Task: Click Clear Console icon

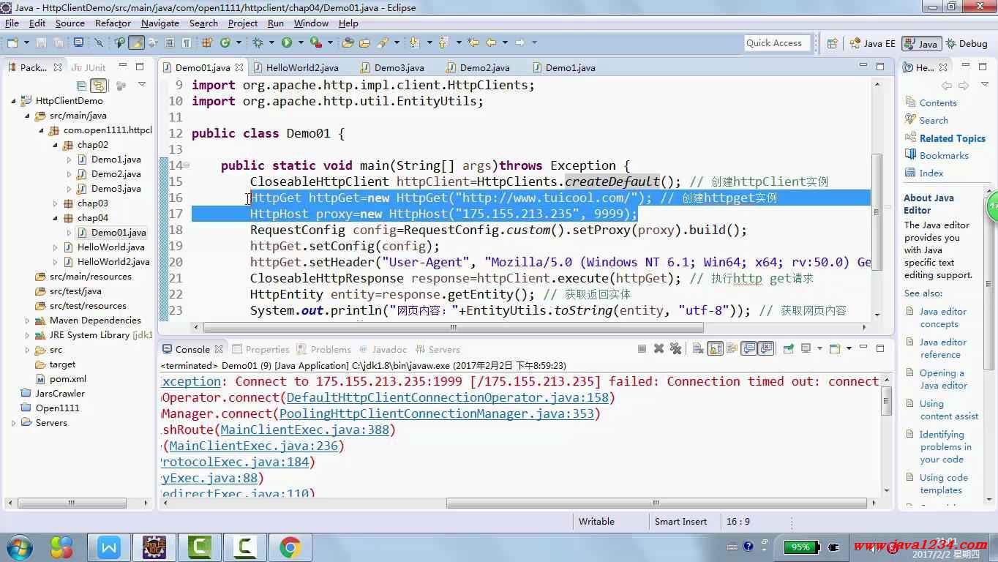Action: click(x=698, y=349)
